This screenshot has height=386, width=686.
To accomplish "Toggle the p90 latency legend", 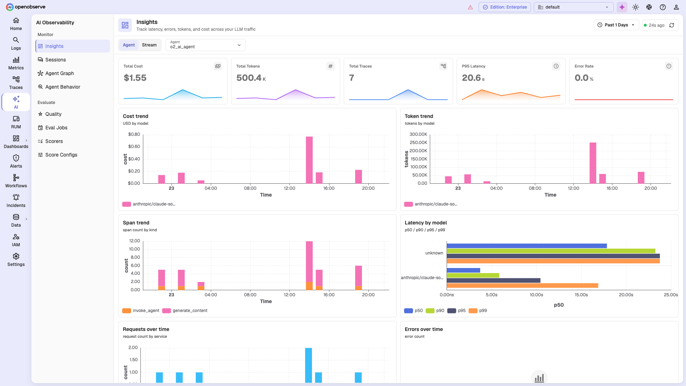I will (x=435, y=311).
